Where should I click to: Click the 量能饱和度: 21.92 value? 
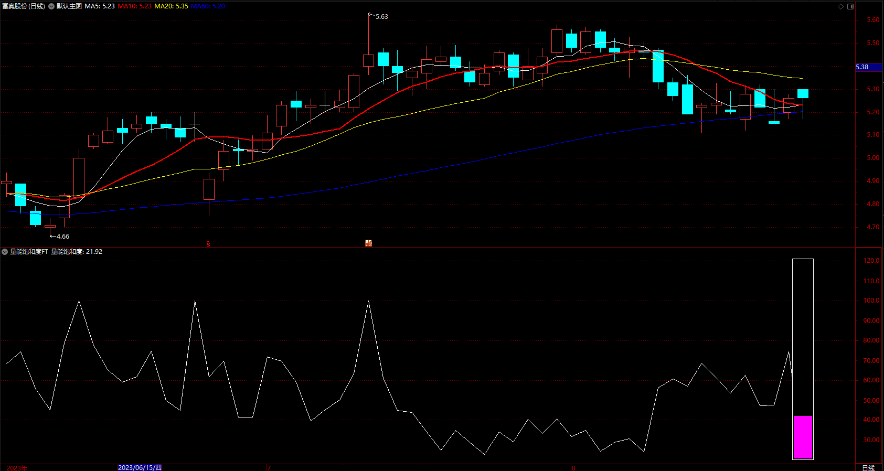pyautogui.click(x=77, y=252)
